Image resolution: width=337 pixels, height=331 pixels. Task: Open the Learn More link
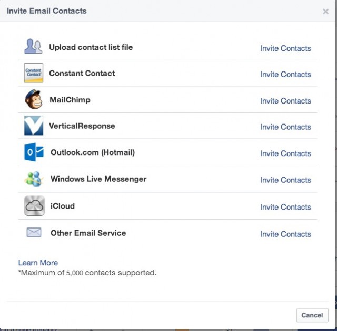click(38, 263)
